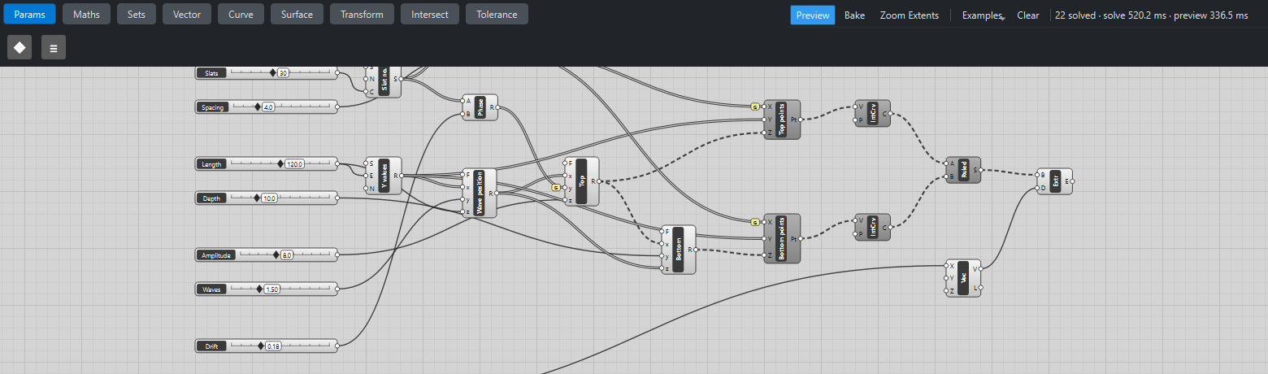Click graft badge on Bottom points X input
The width and height of the screenshot is (1268, 374).
click(755, 222)
